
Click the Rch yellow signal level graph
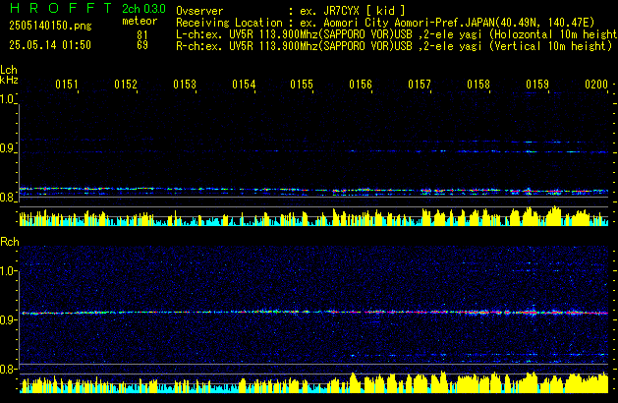pos(313,382)
